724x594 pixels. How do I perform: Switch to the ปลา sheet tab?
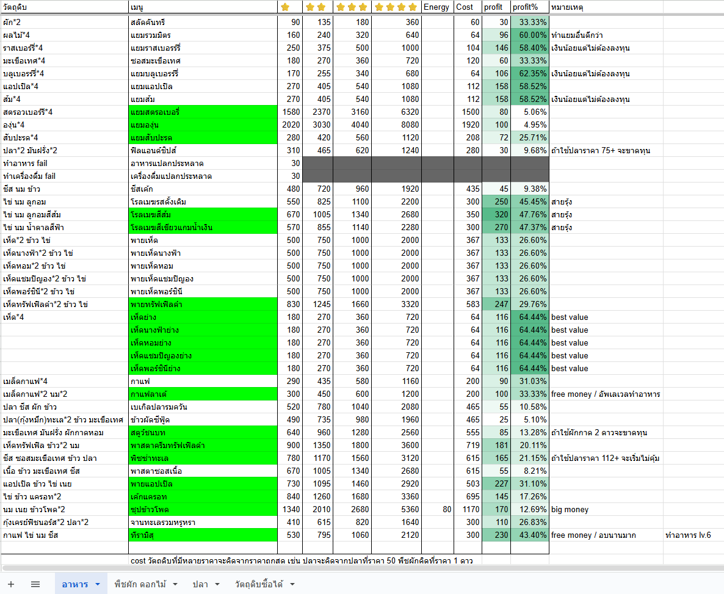click(x=200, y=584)
